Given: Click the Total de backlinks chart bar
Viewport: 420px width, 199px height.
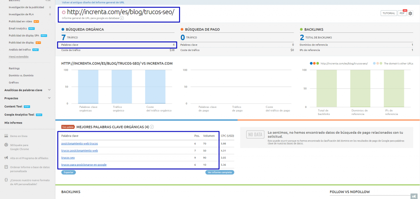Looking at the screenshot, I should tap(326, 88).
